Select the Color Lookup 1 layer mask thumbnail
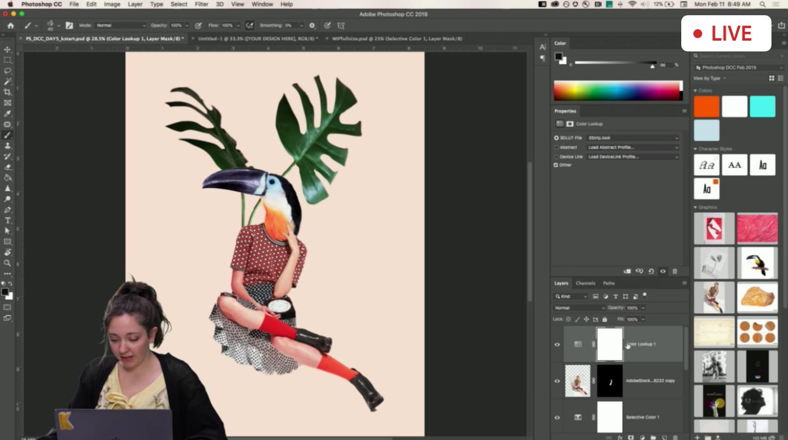This screenshot has width=788, height=440. (x=609, y=344)
